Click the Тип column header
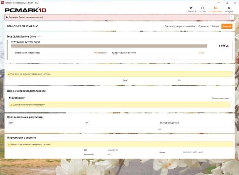Screen dimensions: 239x175 coord(86,123)
